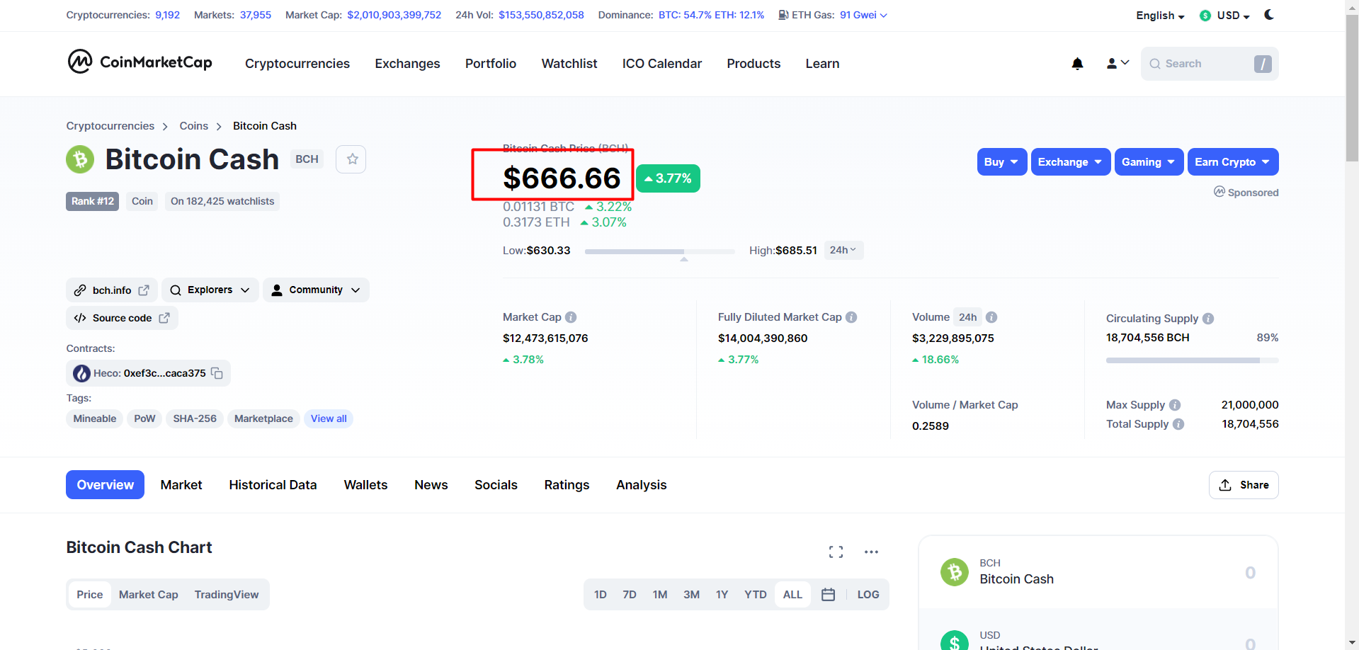Go to Watchlist
Screen dimensions: 1359x650
click(569, 64)
